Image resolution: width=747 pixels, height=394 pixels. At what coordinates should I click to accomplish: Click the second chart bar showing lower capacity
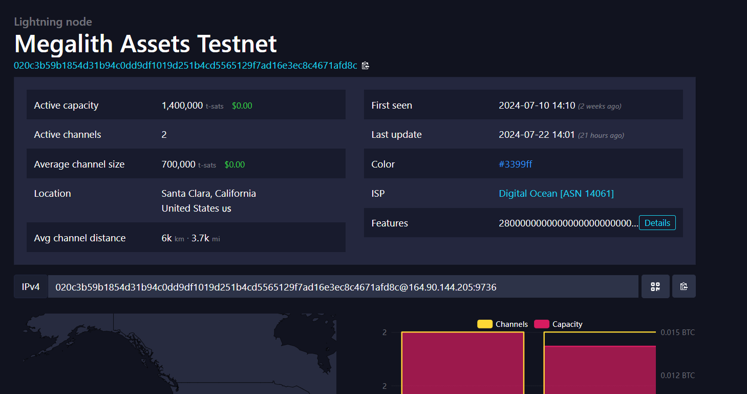coord(600,369)
